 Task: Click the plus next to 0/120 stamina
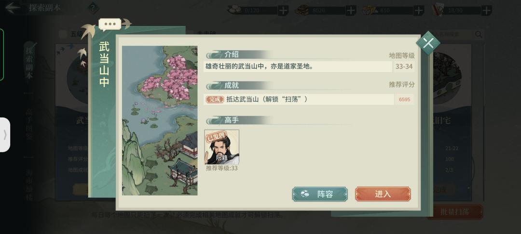click(x=283, y=10)
